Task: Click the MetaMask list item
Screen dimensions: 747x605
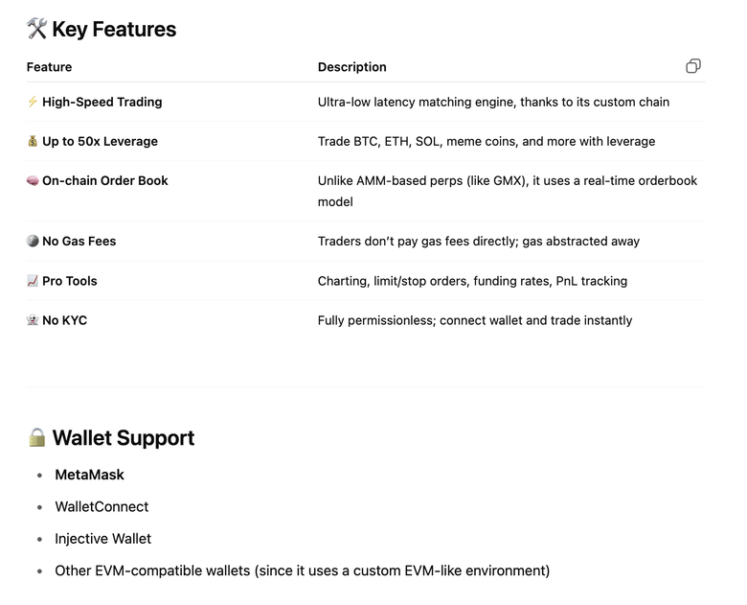Action: point(89,475)
